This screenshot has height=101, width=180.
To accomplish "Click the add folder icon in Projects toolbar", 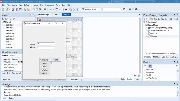I will coord(152,19).
